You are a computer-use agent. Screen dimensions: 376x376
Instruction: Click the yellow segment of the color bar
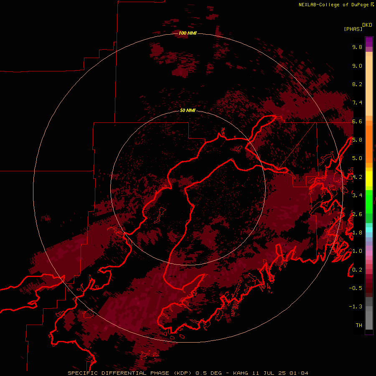pyautogui.click(x=369, y=179)
